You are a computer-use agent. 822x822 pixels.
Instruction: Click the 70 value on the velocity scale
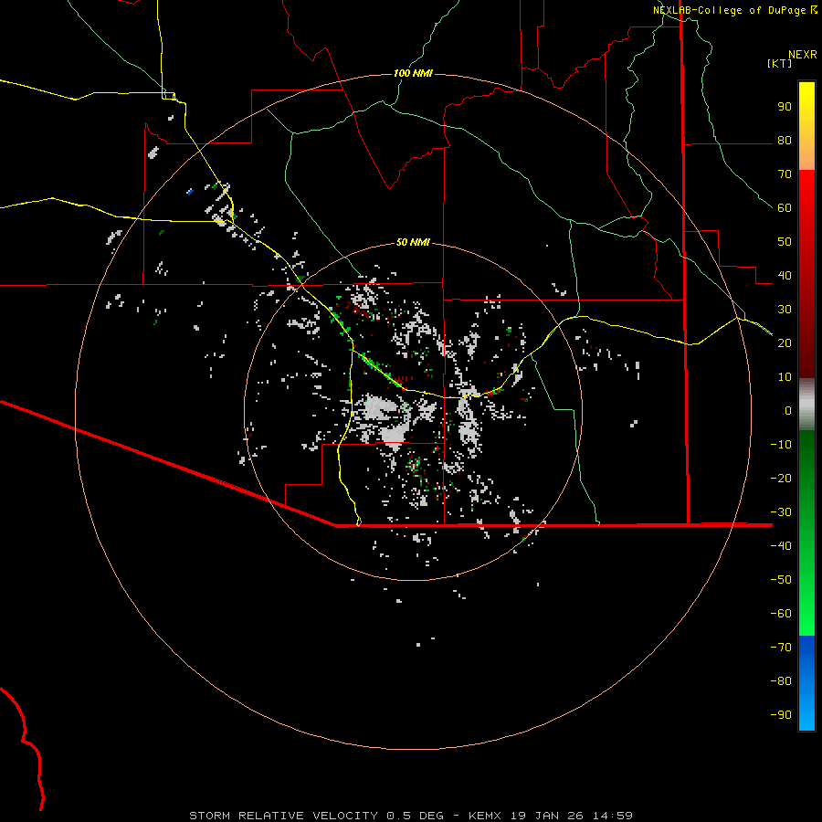pyautogui.click(x=785, y=174)
